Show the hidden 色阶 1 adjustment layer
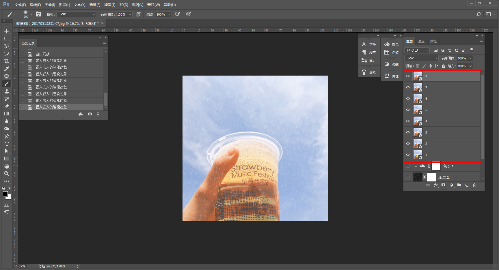The height and width of the screenshot is (270, 499). point(408,166)
